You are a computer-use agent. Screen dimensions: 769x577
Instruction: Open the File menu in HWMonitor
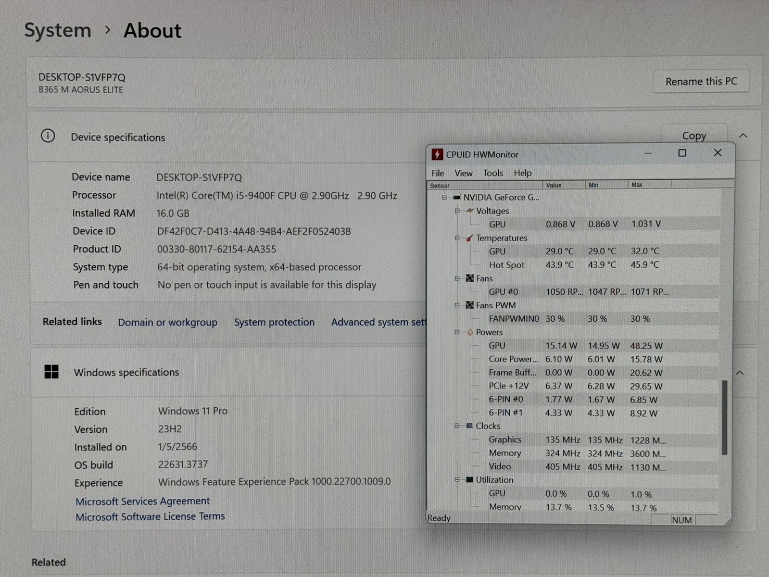[x=438, y=173]
